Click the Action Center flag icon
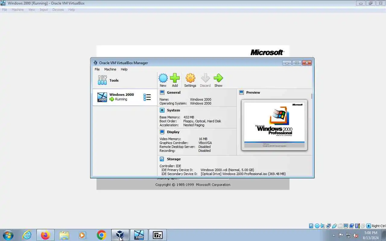 pos(341,235)
